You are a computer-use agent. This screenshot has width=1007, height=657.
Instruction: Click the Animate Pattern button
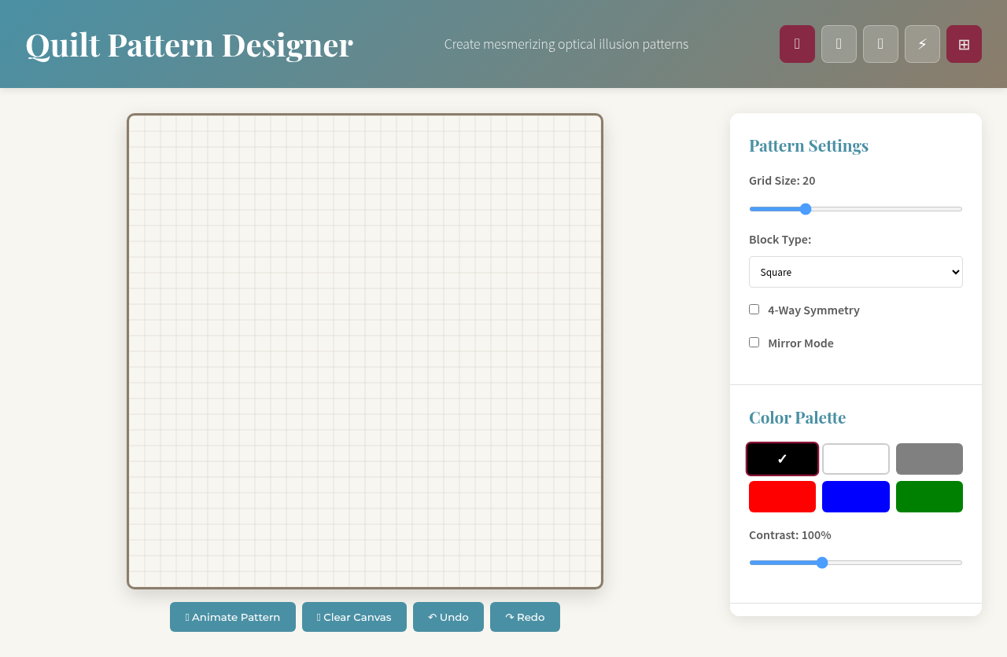232,617
